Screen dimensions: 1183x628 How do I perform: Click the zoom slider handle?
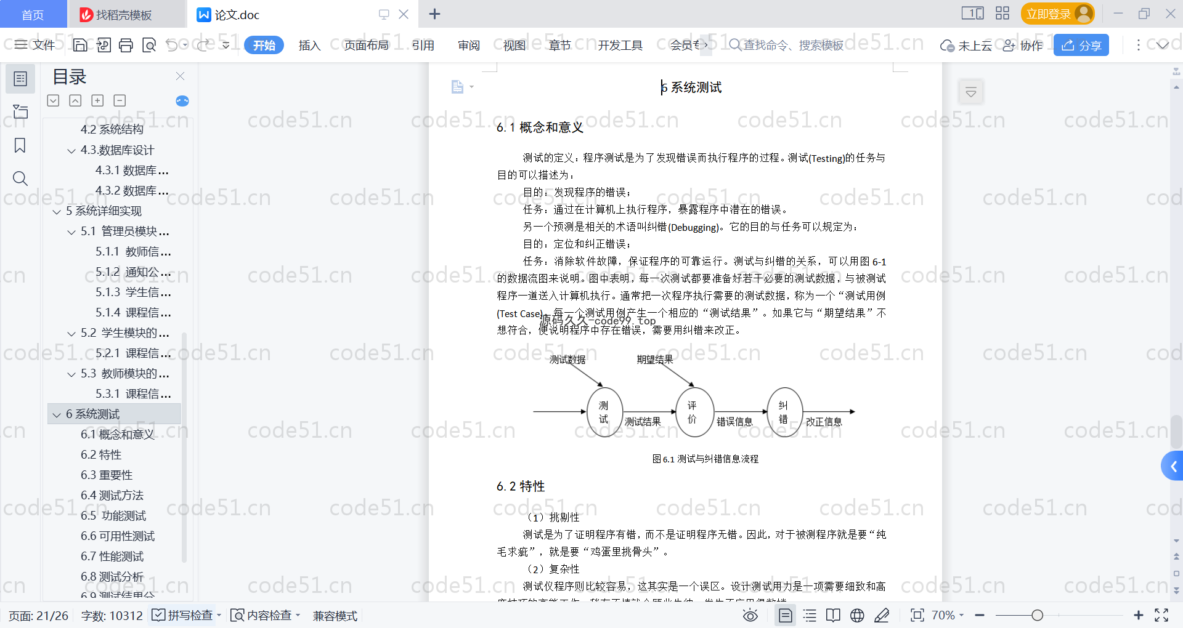coord(1038,615)
